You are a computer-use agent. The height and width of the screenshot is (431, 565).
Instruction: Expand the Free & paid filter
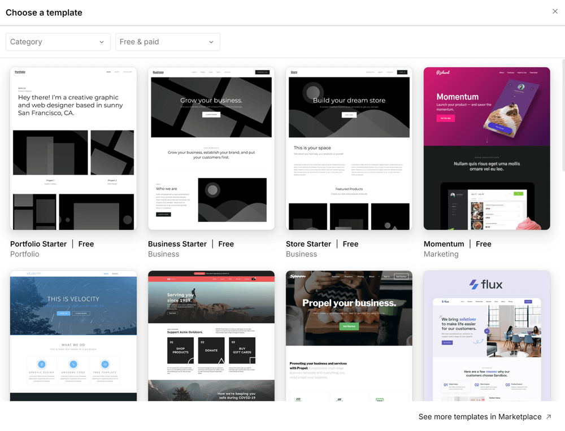coord(167,42)
